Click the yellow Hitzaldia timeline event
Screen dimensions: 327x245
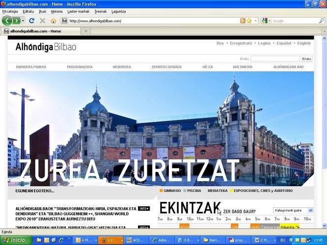[x=290, y=226]
